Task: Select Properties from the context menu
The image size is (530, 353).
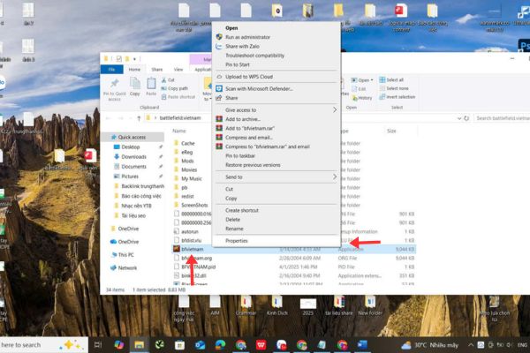Action: click(236, 240)
